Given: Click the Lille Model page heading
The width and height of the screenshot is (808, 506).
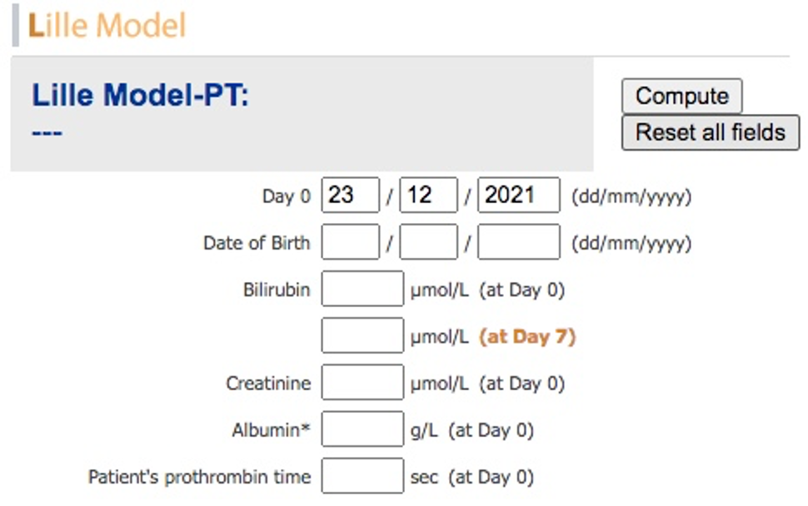Looking at the screenshot, I should [x=107, y=25].
